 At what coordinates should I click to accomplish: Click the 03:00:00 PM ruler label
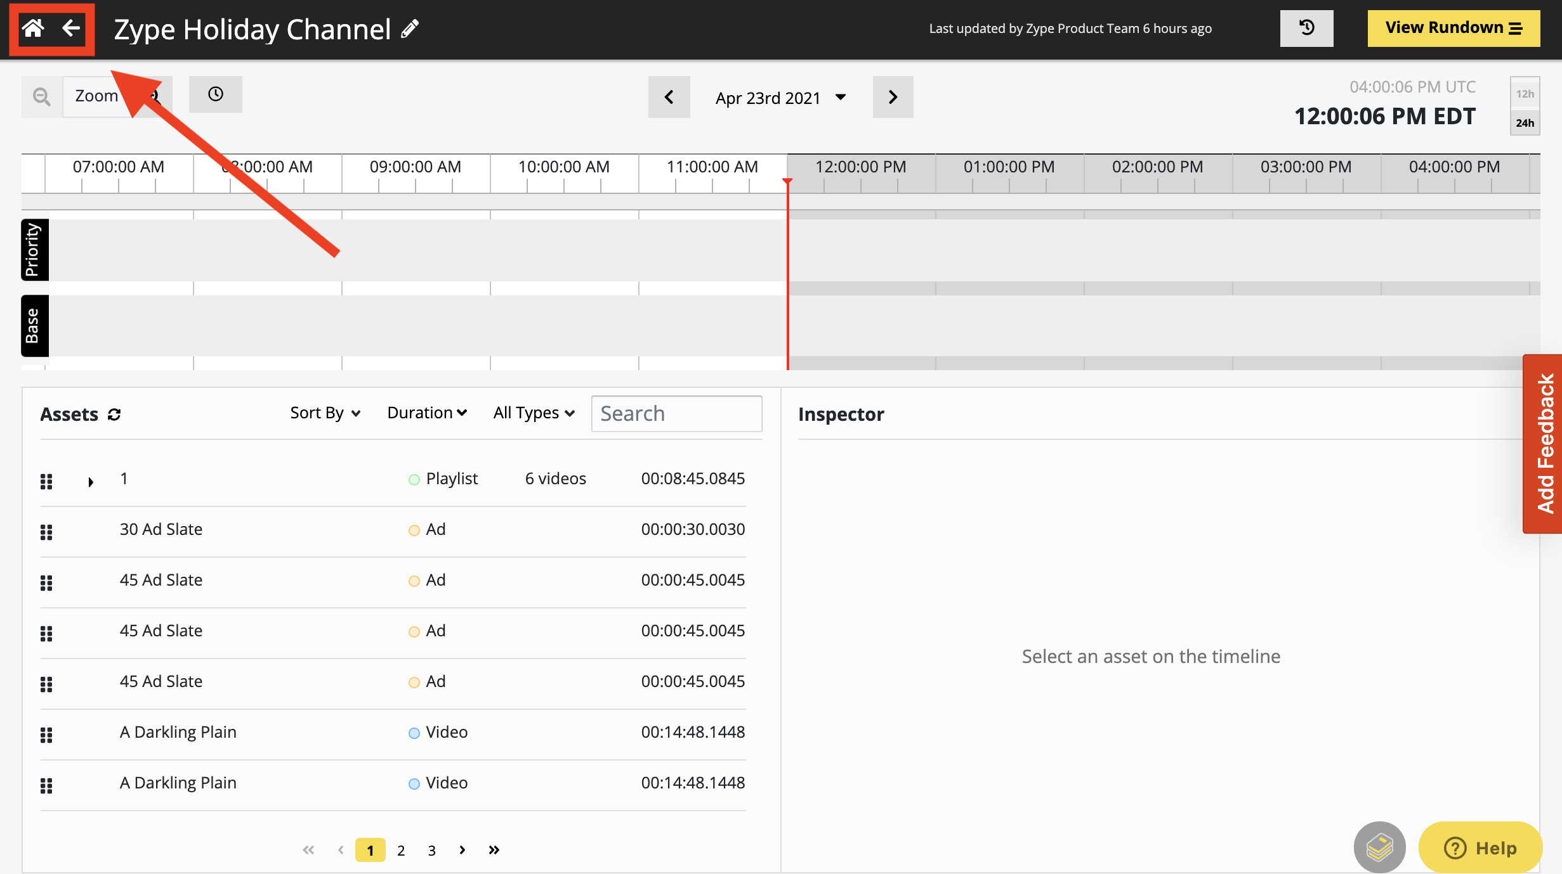[1306, 167]
